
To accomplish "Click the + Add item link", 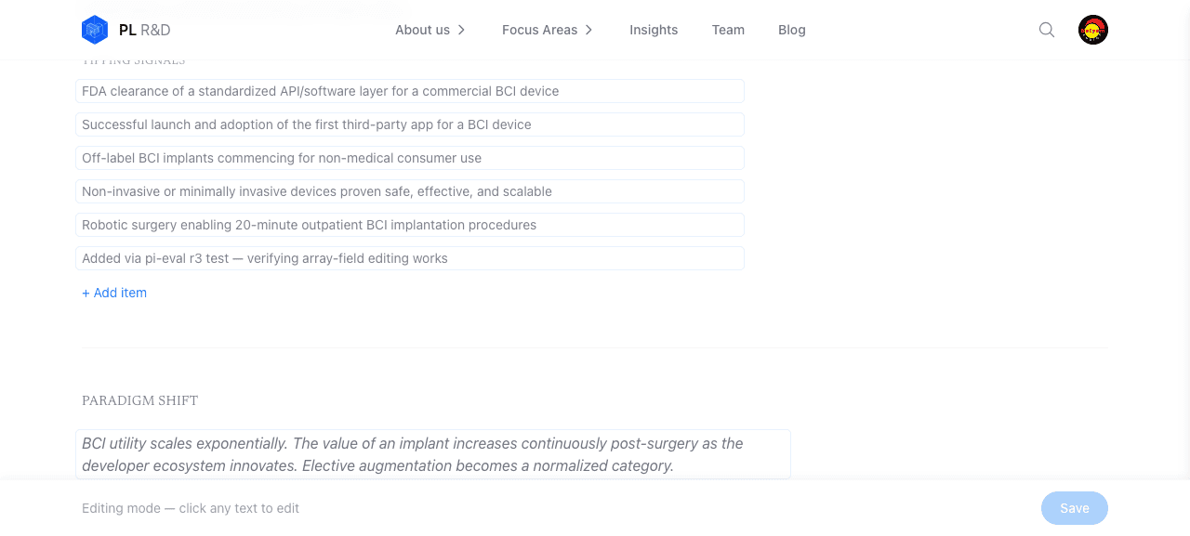I will 114,293.
